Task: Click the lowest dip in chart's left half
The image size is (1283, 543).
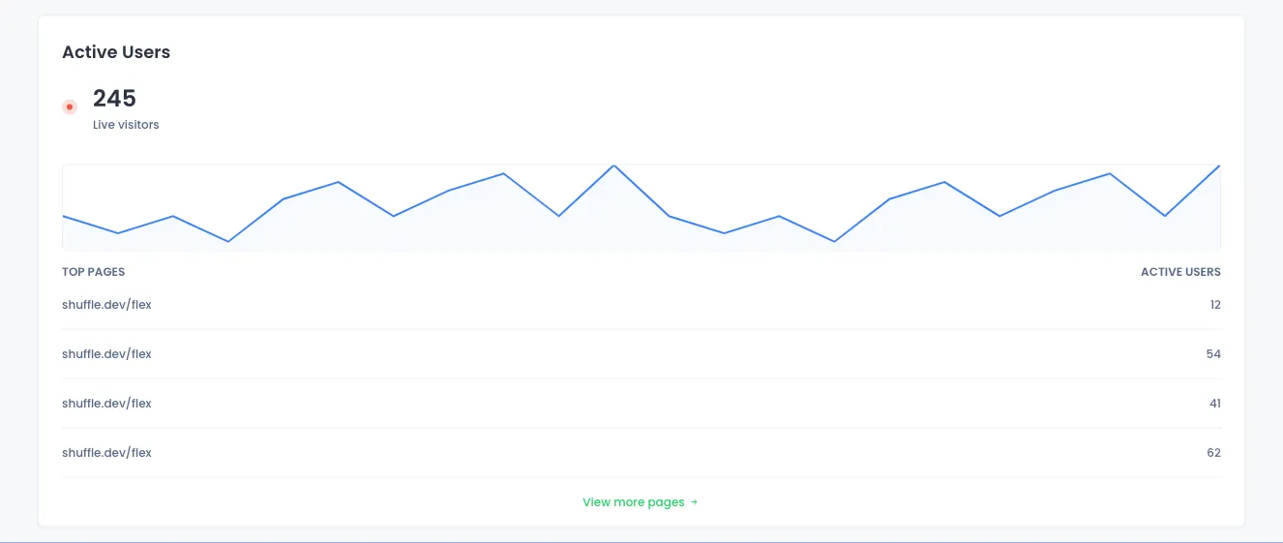Action: [x=227, y=241]
